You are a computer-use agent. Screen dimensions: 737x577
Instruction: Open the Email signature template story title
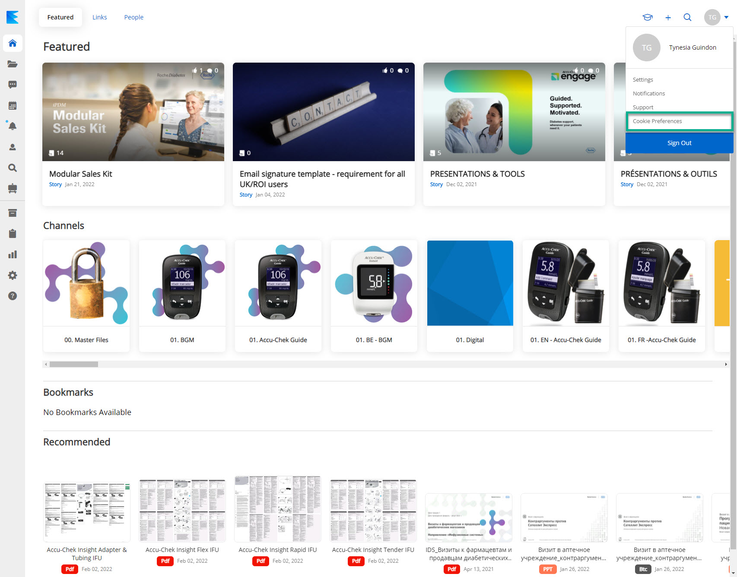(x=322, y=179)
